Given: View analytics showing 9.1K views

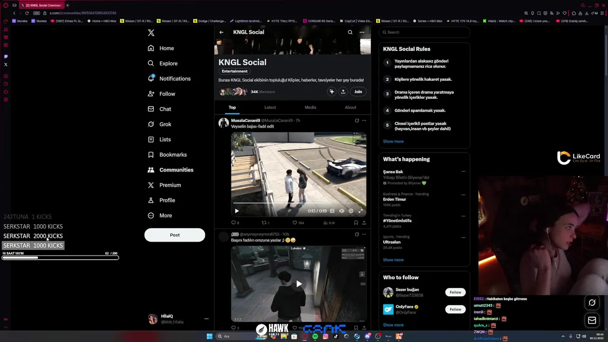Looking at the screenshot, I should [329, 223].
